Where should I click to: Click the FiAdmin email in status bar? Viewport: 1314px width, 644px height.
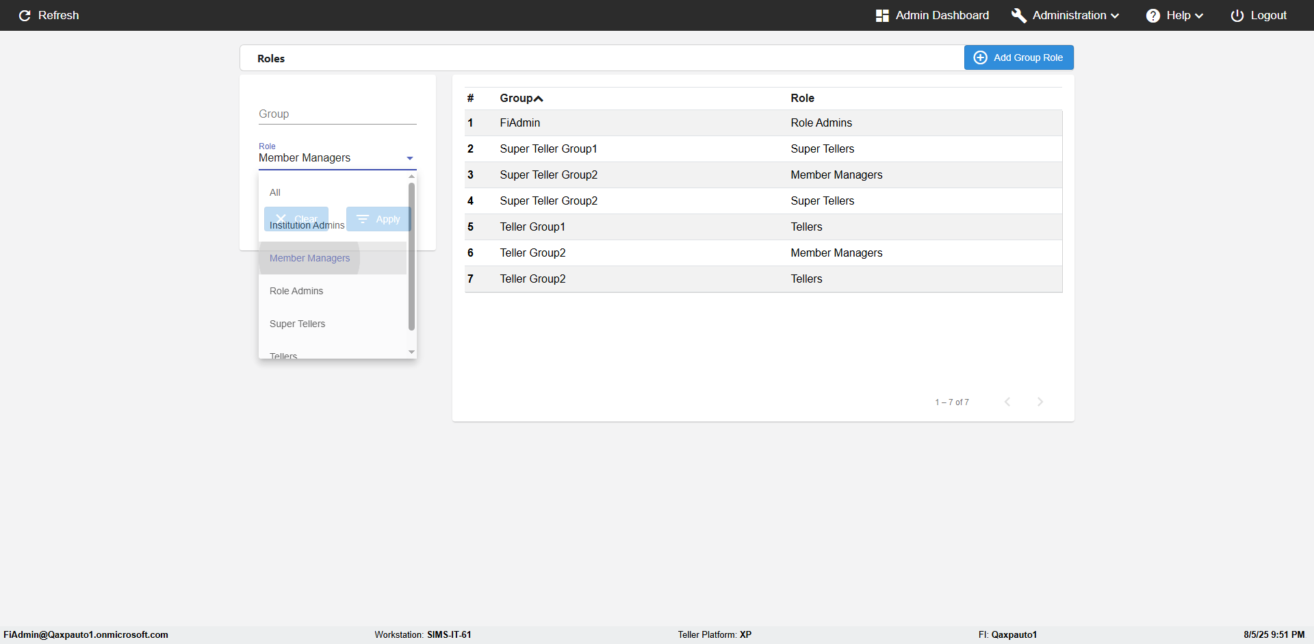pos(86,634)
